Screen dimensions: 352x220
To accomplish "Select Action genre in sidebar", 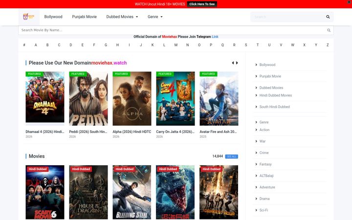I will coord(264,130).
